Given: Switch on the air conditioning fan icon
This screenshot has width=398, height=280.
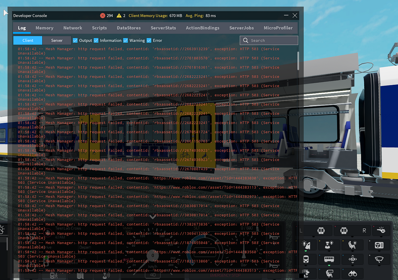Looking at the screenshot, I should [x=379, y=245].
